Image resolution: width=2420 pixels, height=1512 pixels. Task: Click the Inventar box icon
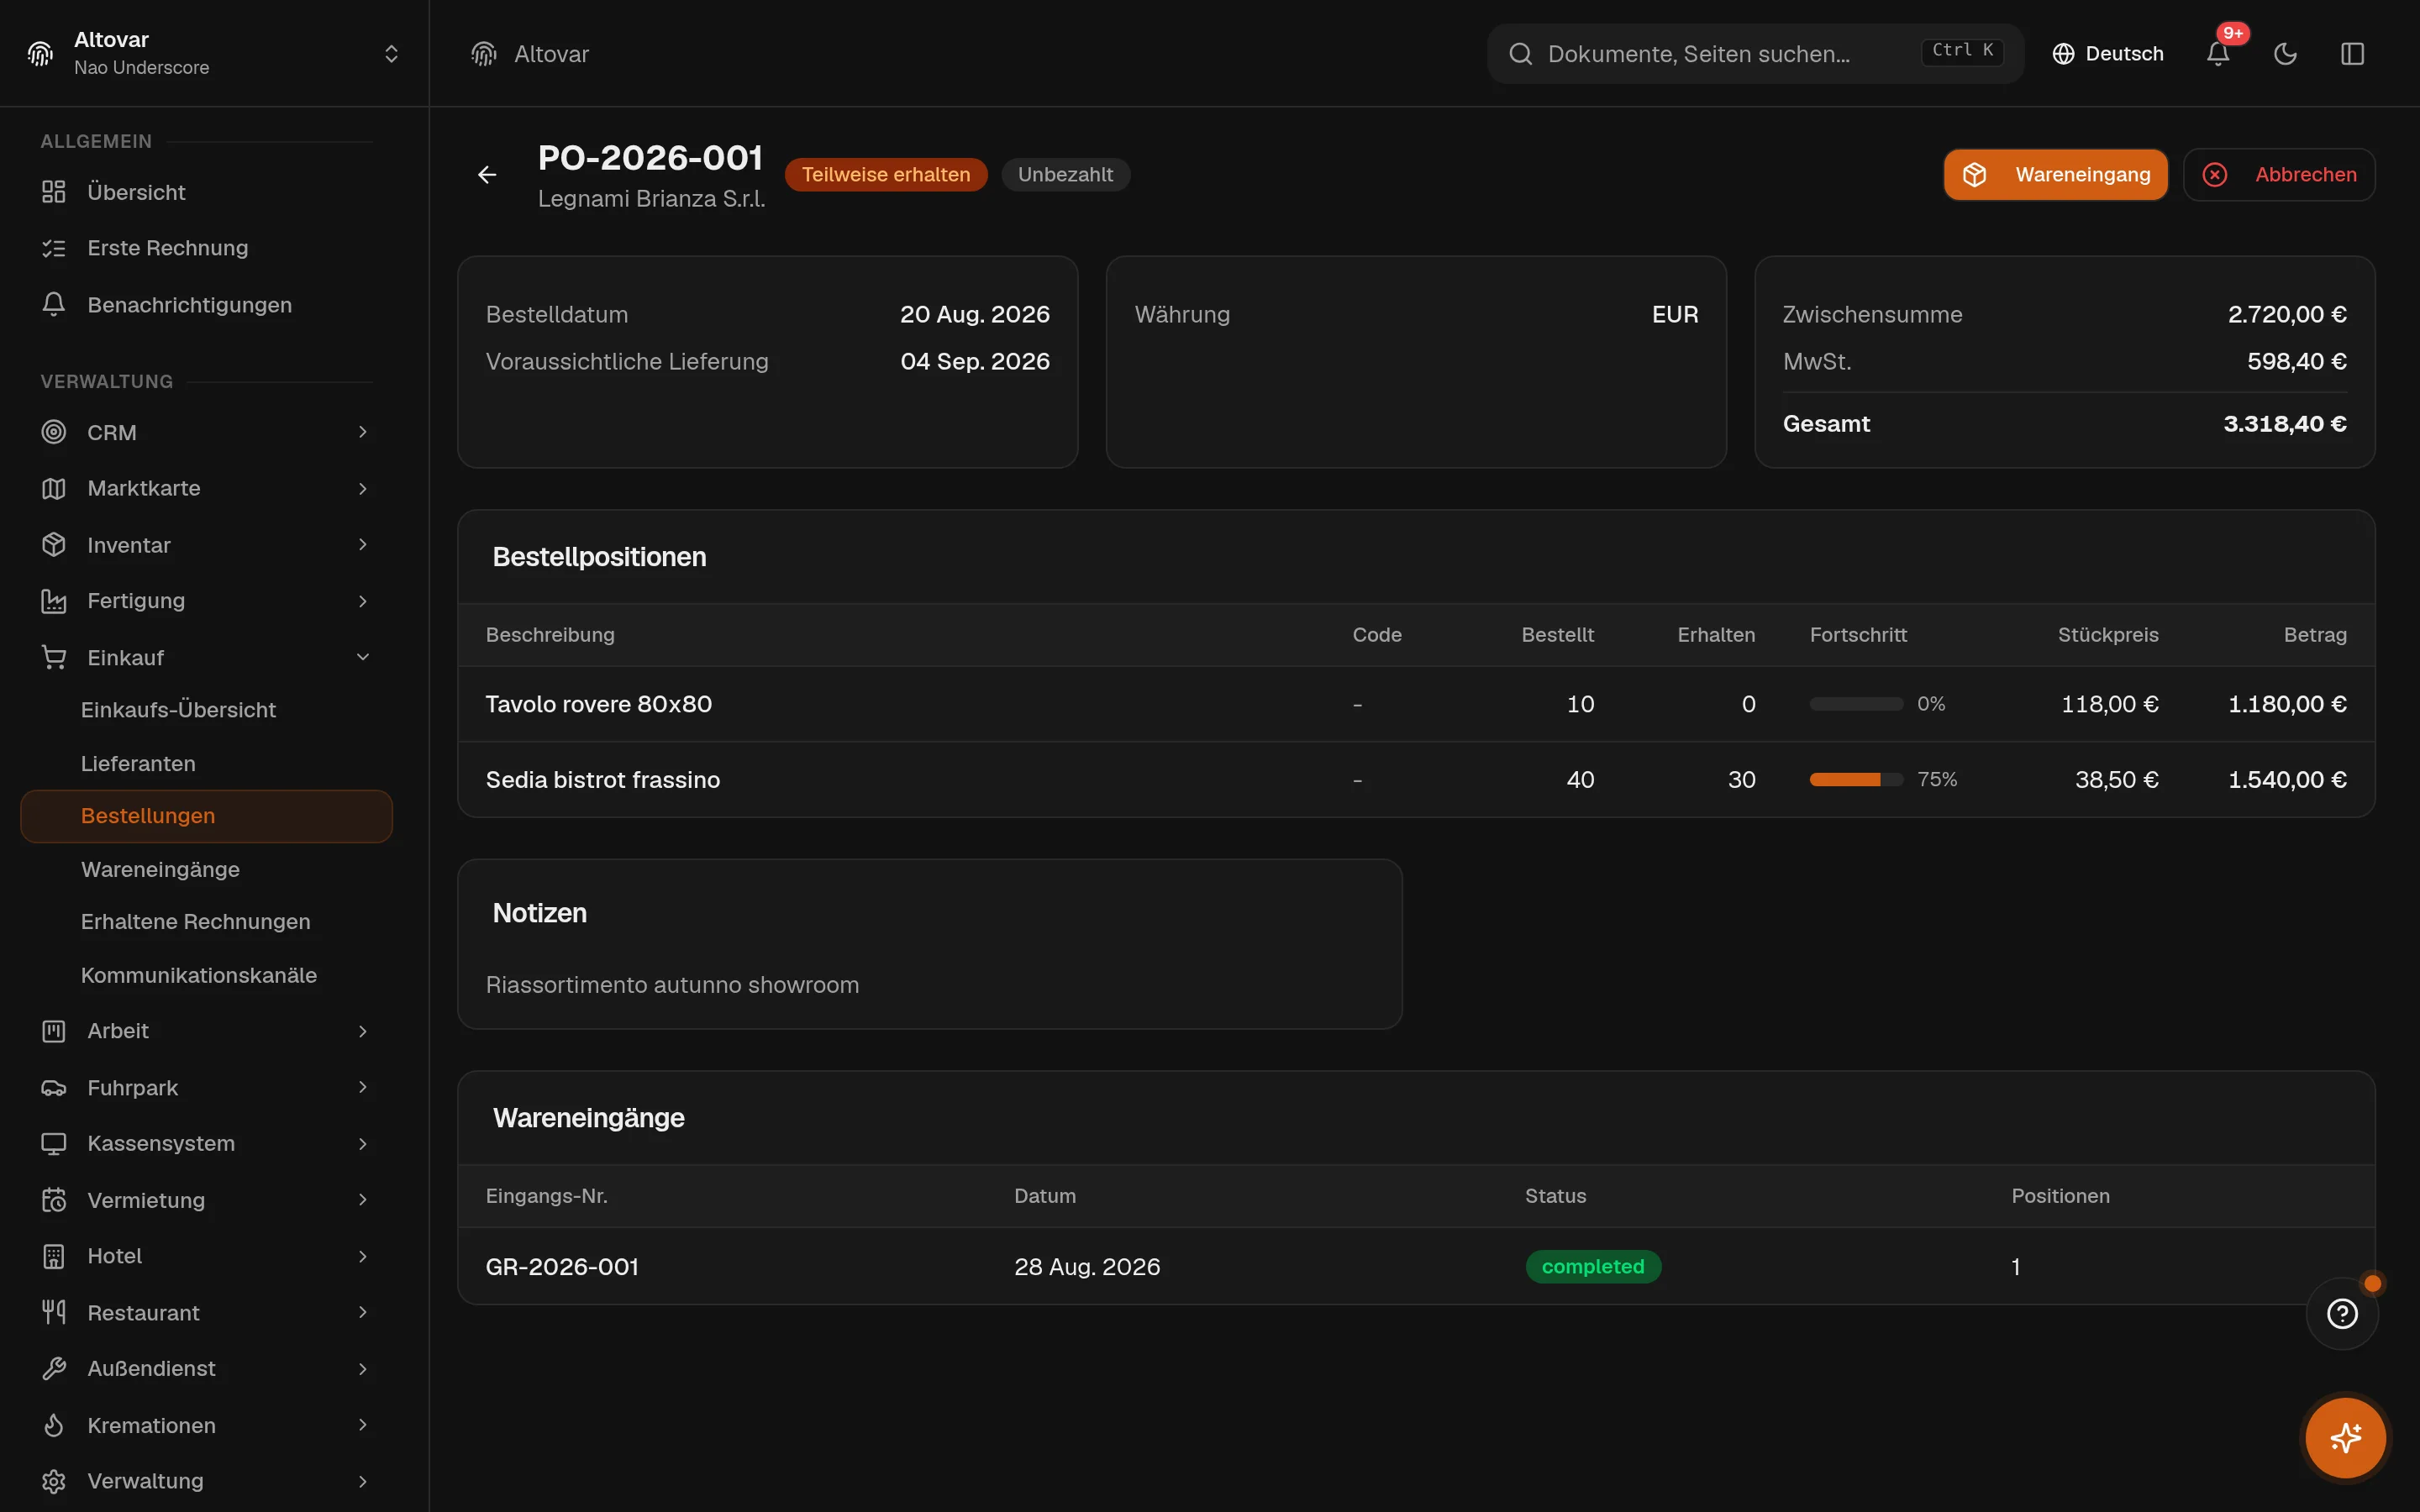pyautogui.click(x=54, y=544)
